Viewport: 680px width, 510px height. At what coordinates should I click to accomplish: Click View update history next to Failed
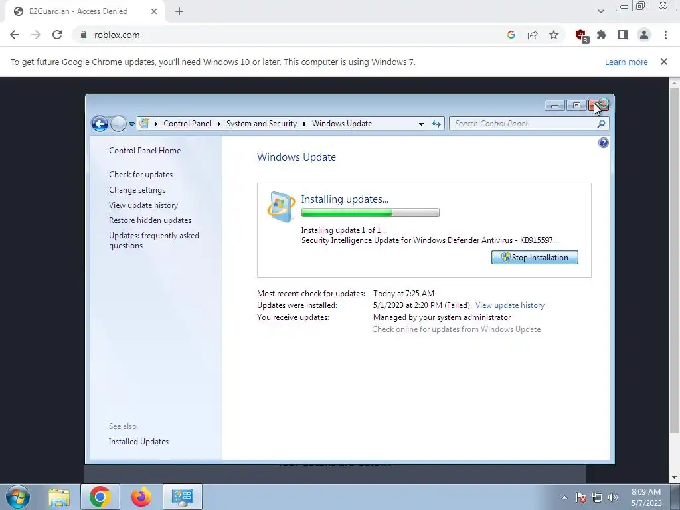point(510,305)
